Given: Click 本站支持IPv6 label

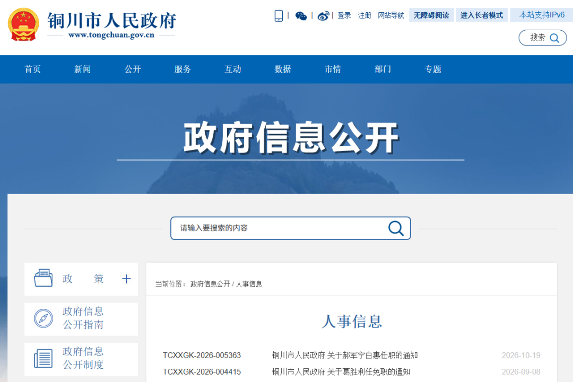Looking at the screenshot, I should (542, 15).
